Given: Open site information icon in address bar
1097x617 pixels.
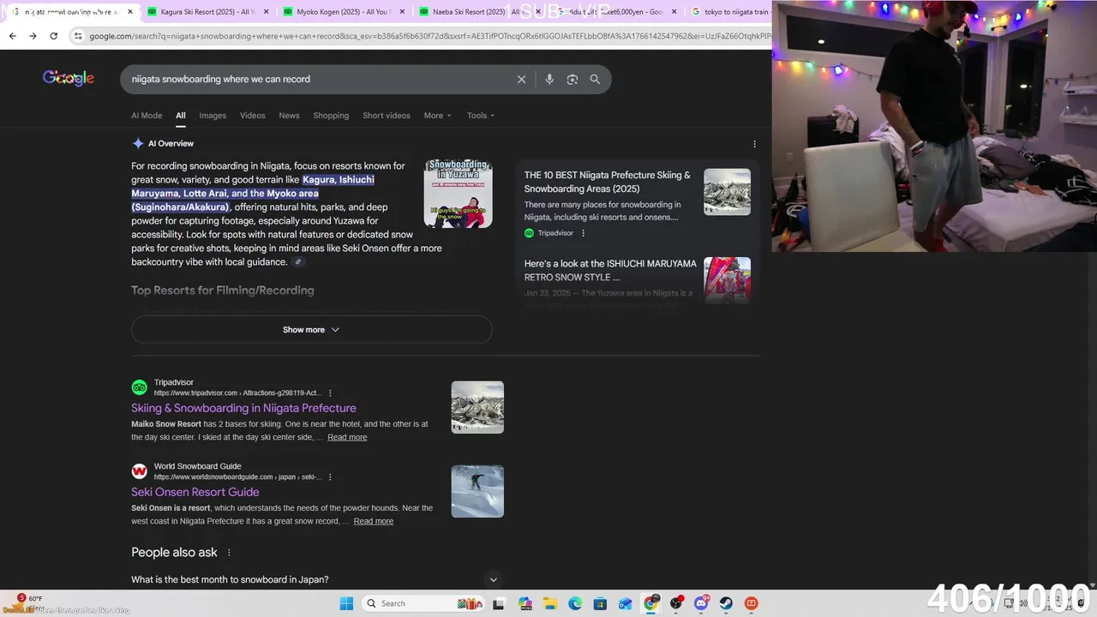Looking at the screenshot, I should point(78,36).
